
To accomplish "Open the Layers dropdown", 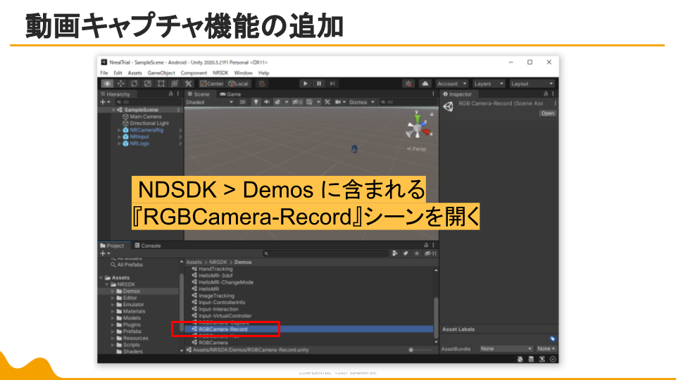I will coord(489,84).
